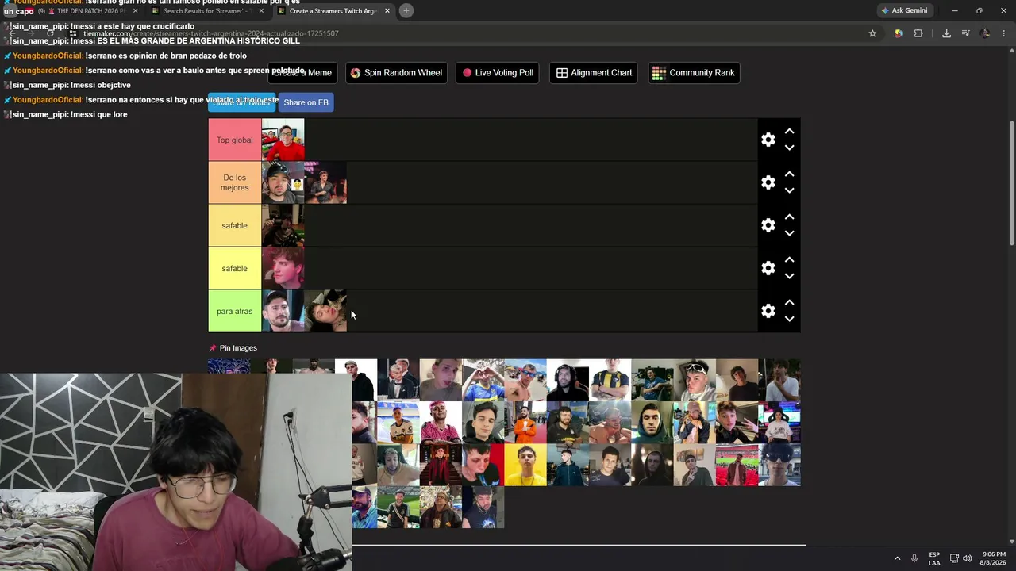
Task: Move para atras row down
Action: [x=789, y=319]
